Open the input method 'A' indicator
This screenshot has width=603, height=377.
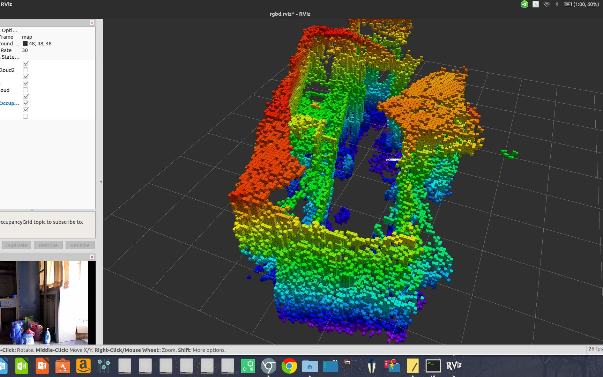coord(535,4)
